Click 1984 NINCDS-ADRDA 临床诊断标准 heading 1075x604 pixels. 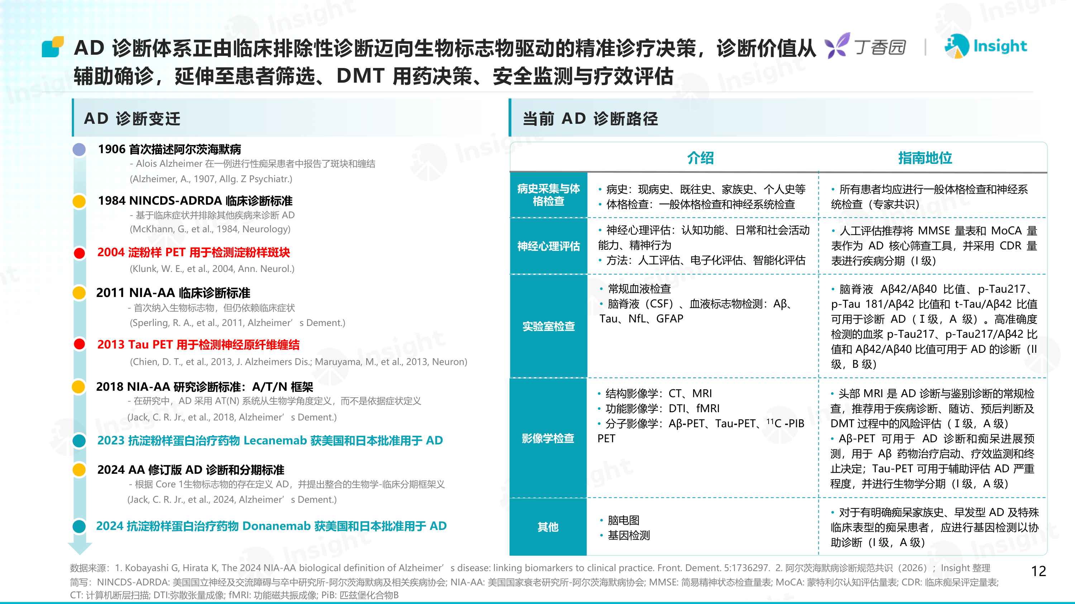click(195, 201)
